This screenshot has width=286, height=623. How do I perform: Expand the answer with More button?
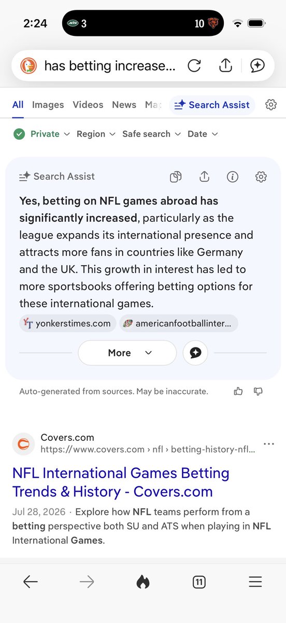click(x=127, y=353)
